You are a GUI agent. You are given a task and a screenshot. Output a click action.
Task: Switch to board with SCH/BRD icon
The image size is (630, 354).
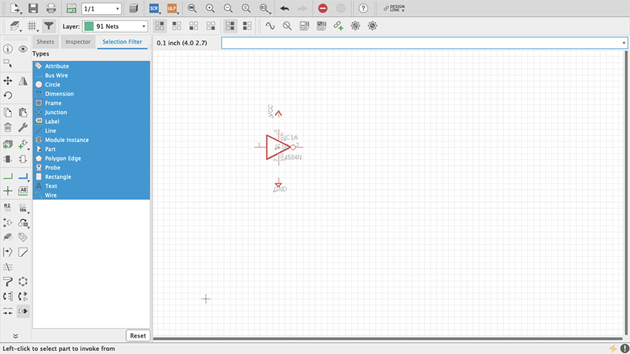(71, 8)
